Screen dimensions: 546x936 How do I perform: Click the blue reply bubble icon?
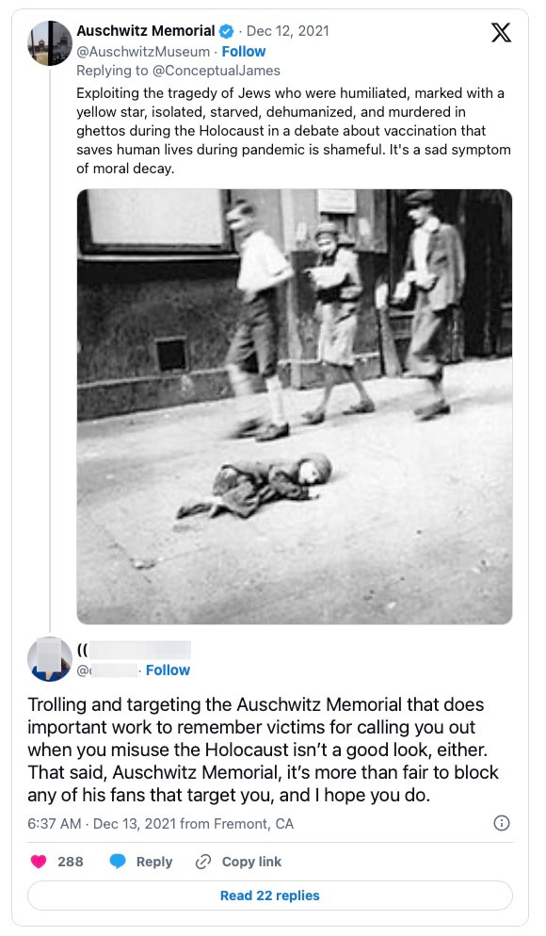pyautogui.click(x=119, y=862)
